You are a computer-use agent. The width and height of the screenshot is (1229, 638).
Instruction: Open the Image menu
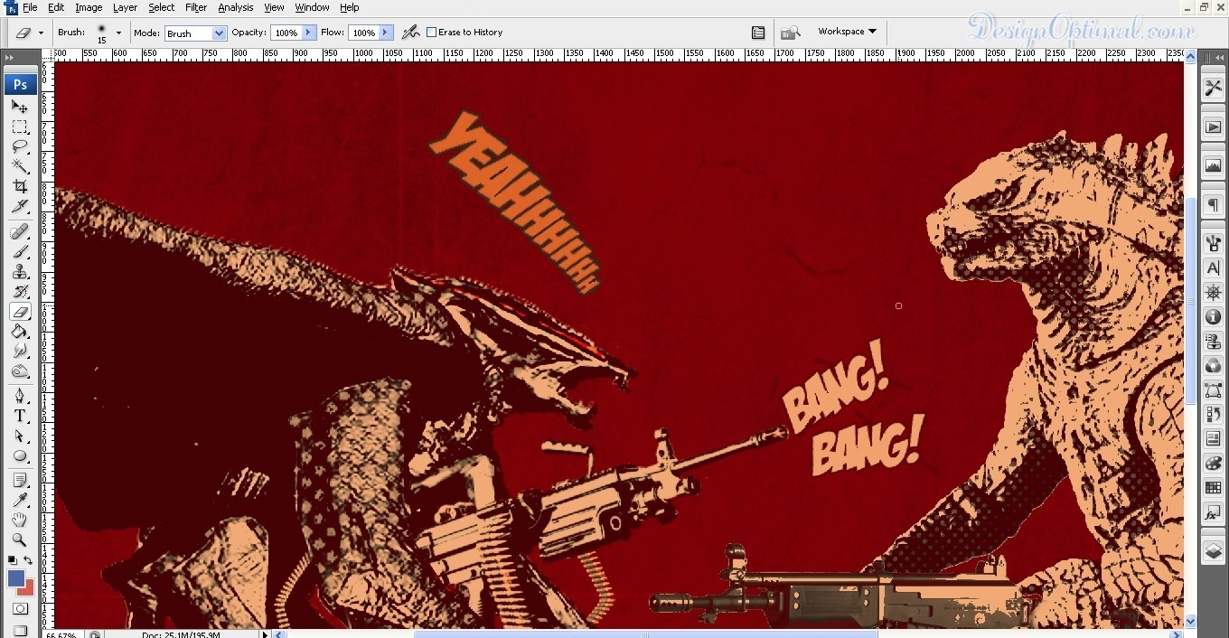coord(89,7)
